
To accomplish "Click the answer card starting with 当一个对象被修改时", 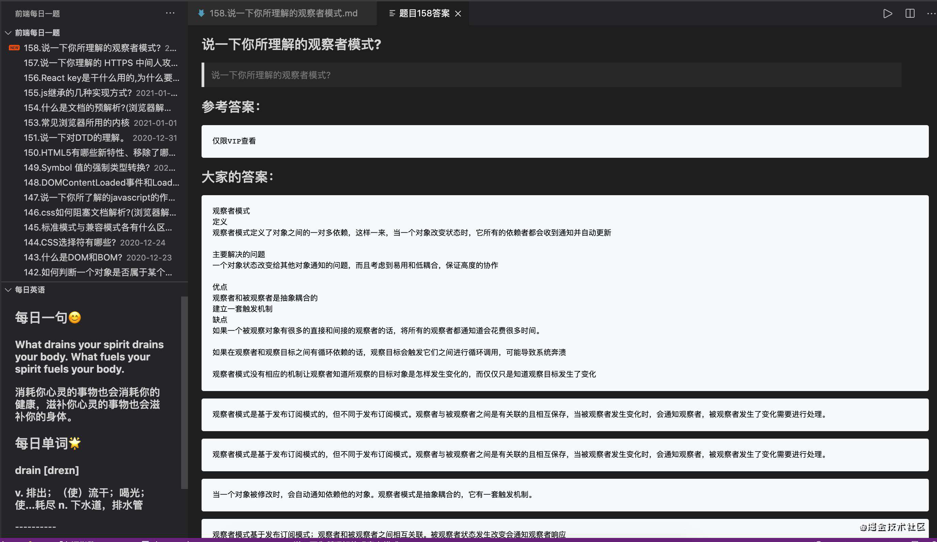I will [565, 495].
